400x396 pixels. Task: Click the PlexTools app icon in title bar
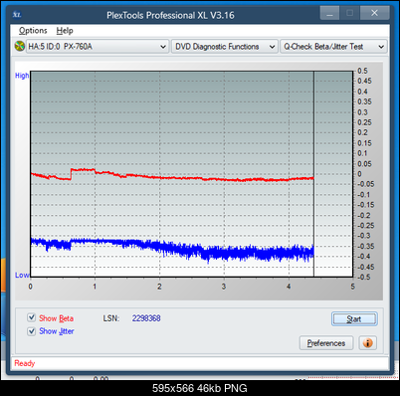[x=17, y=14]
